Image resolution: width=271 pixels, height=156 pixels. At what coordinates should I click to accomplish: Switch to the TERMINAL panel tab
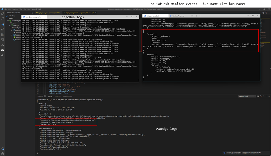point(58,96)
